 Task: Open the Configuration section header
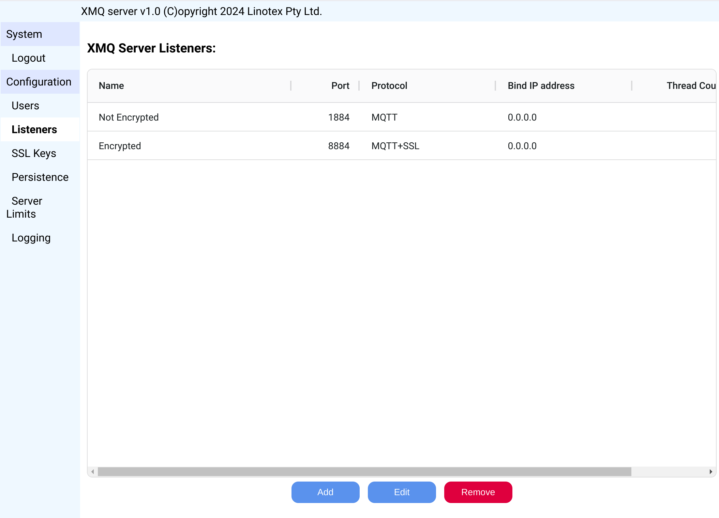(40, 82)
